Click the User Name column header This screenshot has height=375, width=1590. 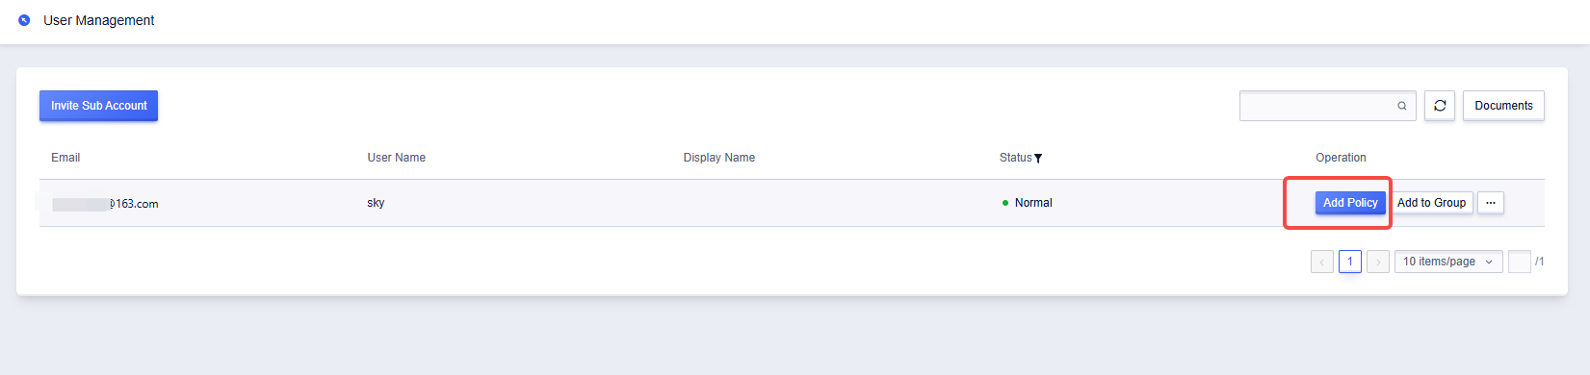click(396, 158)
